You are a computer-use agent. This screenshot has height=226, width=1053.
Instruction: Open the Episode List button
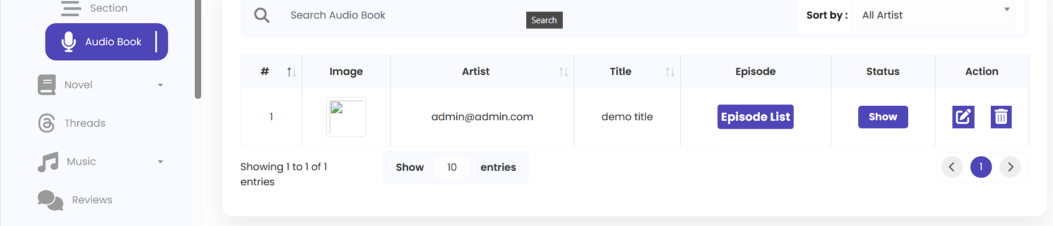(x=755, y=117)
